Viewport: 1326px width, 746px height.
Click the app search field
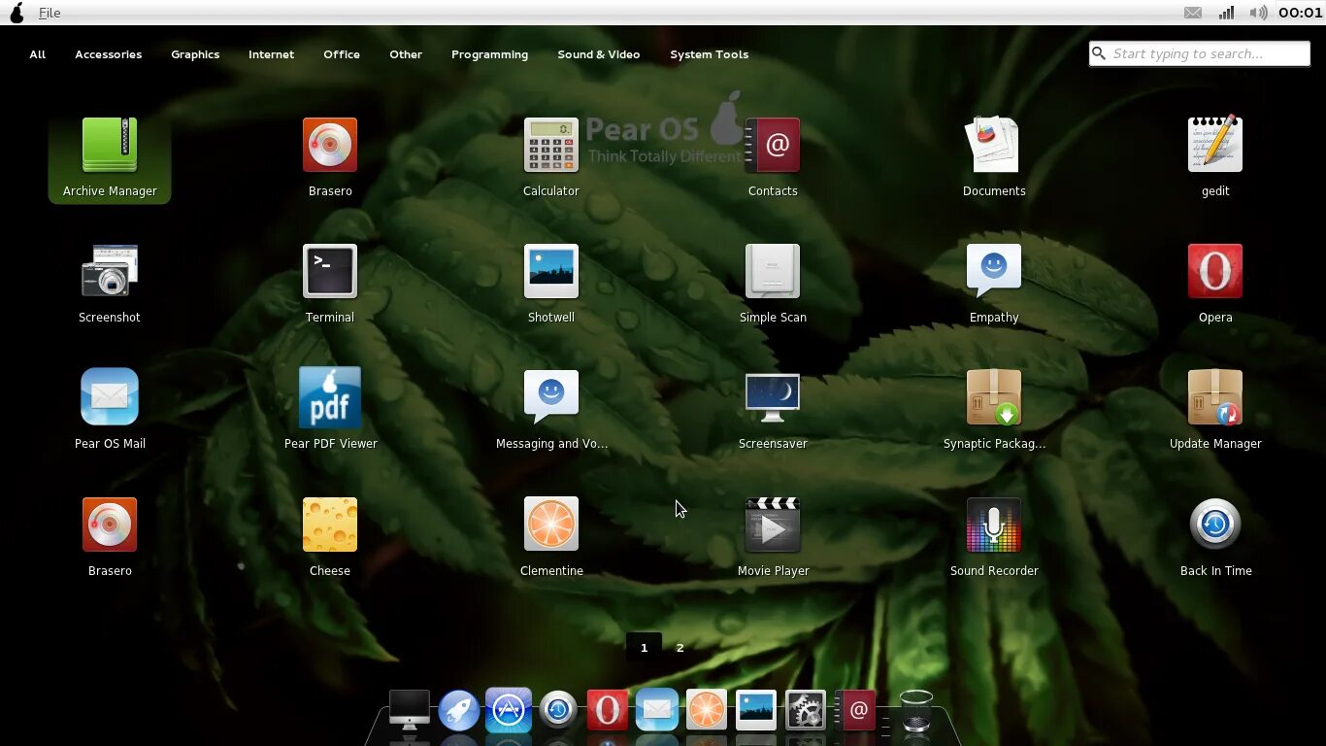[1199, 53]
